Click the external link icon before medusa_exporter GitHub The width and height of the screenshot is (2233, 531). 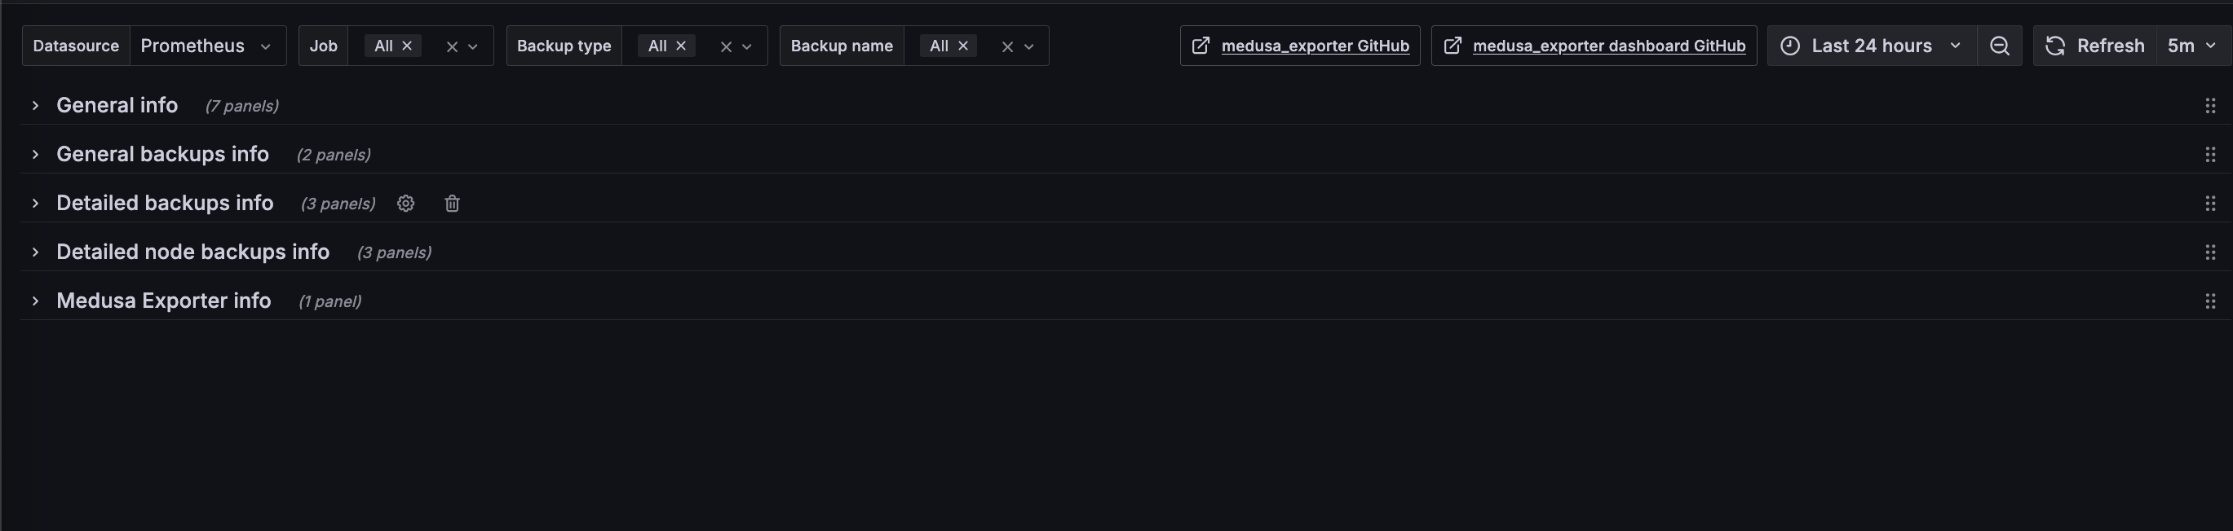[x=1201, y=45]
